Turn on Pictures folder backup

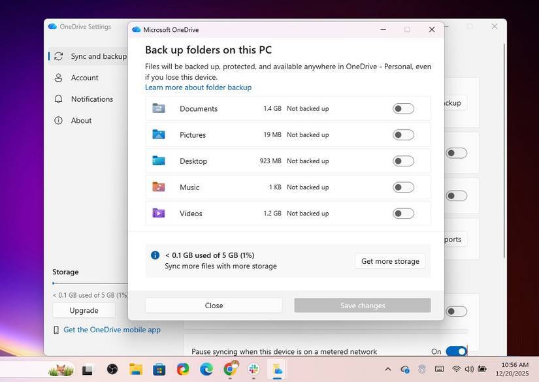[403, 135]
